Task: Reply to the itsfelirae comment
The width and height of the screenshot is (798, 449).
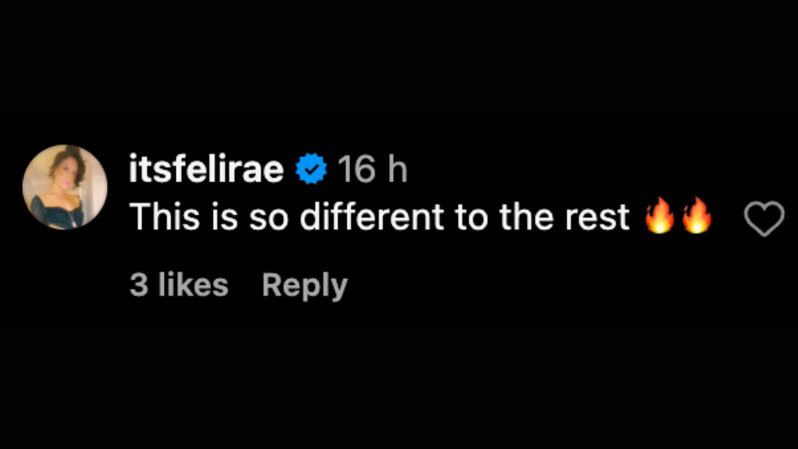Action: point(305,285)
